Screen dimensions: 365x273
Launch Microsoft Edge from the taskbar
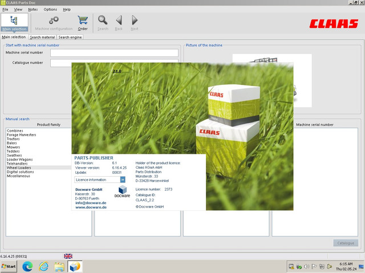(x=27, y=267)
